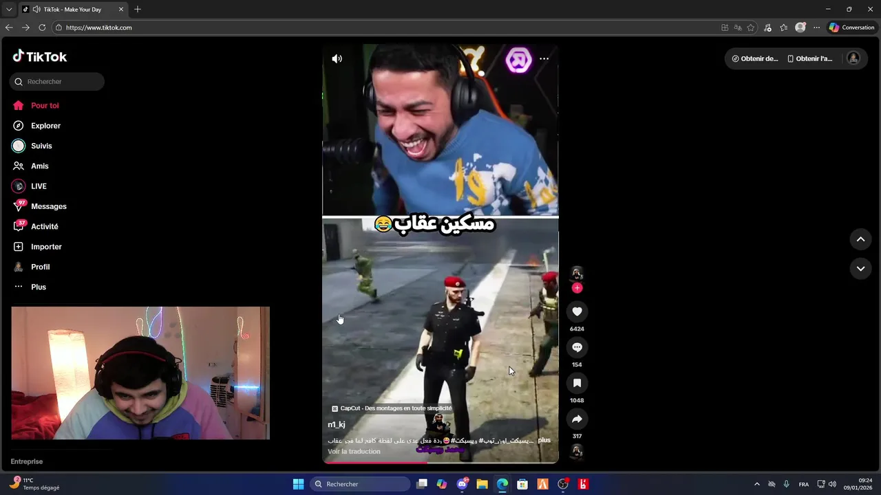Follow the creator with the red plus
Image resolution: width=881 pixels, height=495 pixels.
tap(577, 288)
